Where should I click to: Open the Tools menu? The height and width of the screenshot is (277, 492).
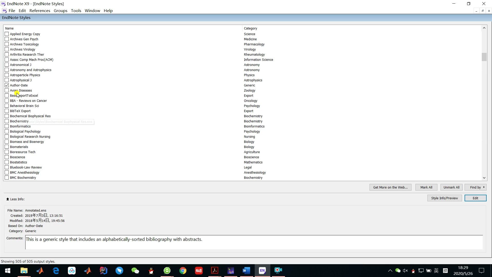coord(76,11)
